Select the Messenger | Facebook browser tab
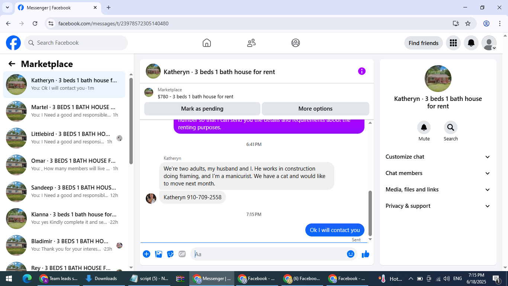Screen dimensions: 508x286 point(58,7)
